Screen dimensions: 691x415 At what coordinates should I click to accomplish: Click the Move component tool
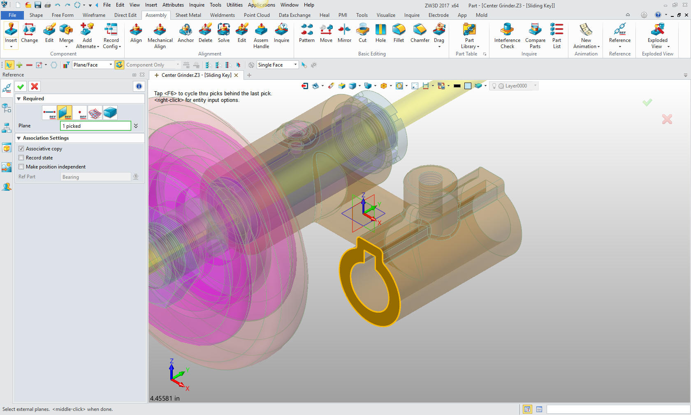(x=326, y=33)
